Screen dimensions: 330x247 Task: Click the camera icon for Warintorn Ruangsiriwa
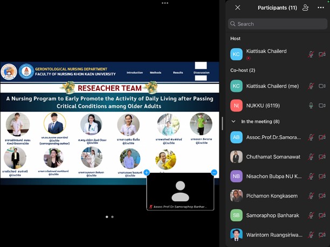click(322, 235)
